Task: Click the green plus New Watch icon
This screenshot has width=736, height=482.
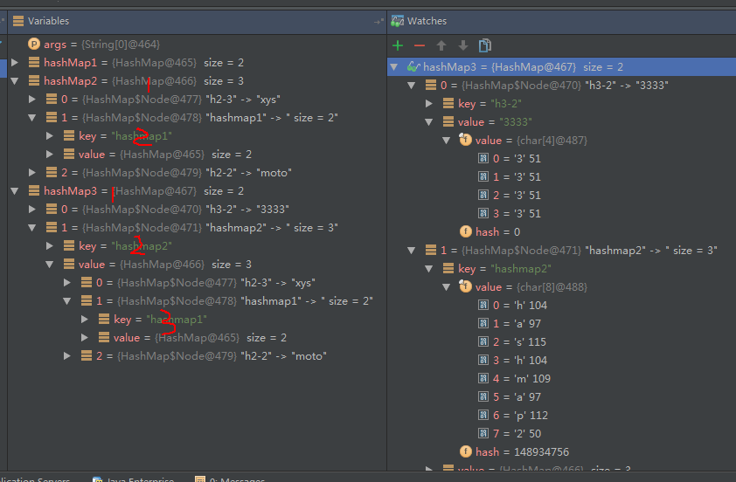Action: click(398, 45)
